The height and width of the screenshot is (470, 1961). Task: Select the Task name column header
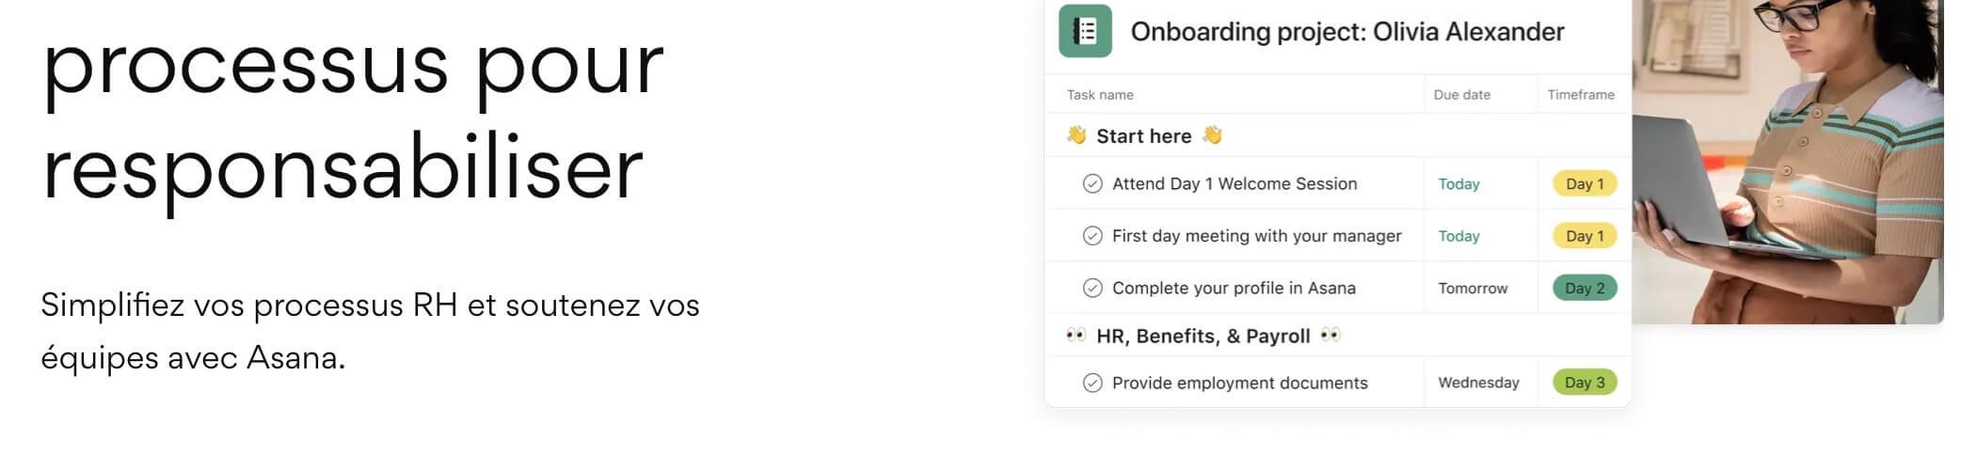point(1100,95)
